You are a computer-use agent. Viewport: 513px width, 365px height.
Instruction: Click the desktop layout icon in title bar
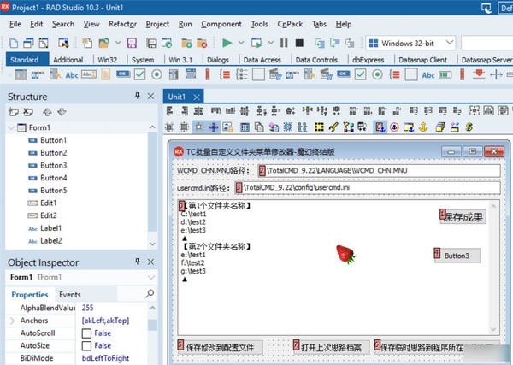(486, 8)
